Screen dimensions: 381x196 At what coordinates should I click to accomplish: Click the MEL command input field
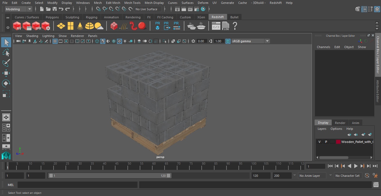tap(77, 185)
